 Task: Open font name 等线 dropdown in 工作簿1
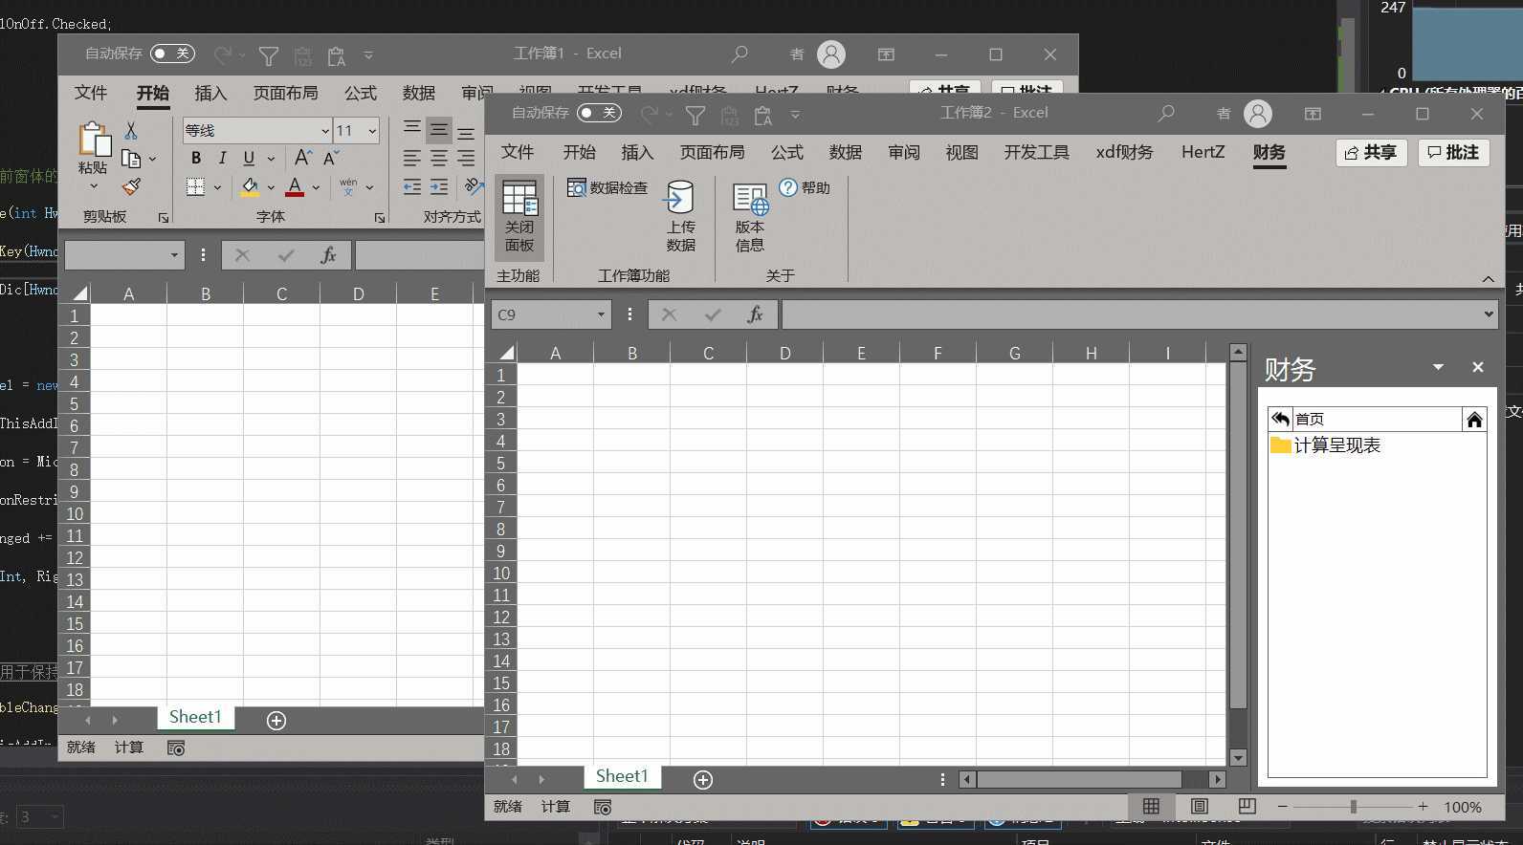coord(324,131)
